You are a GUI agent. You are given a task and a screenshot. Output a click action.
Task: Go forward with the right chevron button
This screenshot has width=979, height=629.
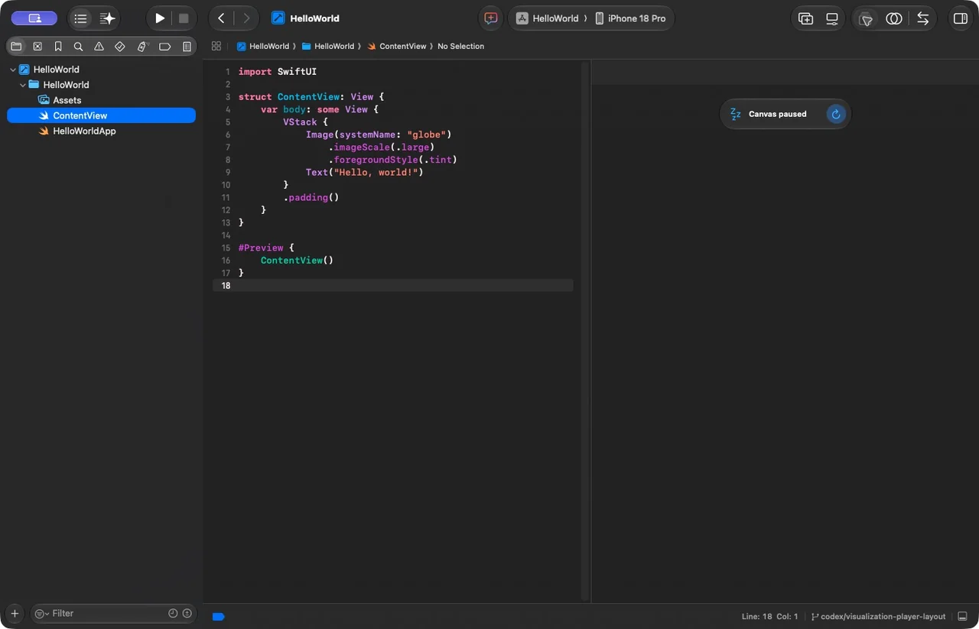coord(246,18)
